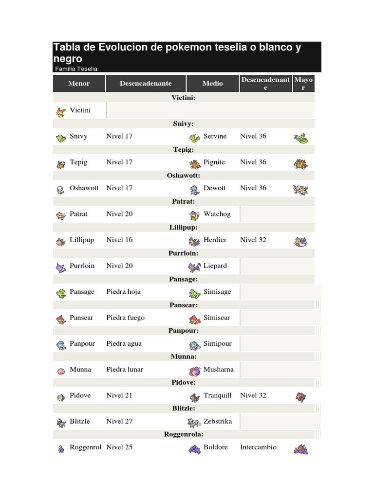Click the Piedra lunar trigger cell

[x=125, y=370]
